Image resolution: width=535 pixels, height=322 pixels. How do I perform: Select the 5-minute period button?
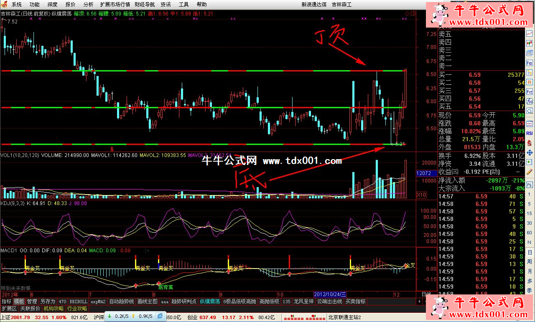tap(530, 203)
